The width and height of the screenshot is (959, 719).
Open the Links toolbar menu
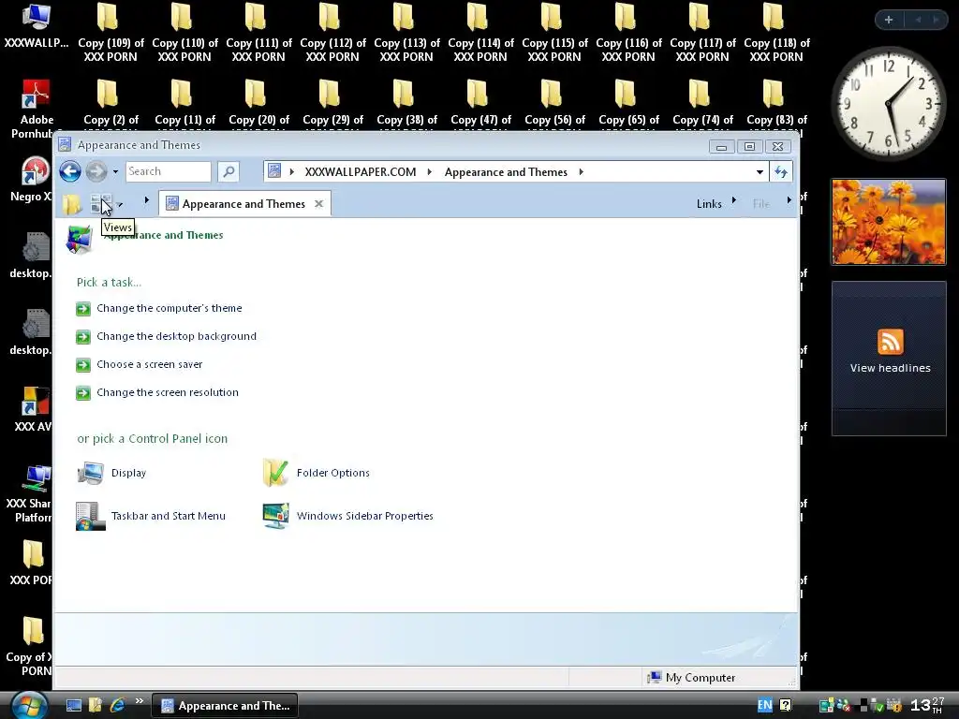coord(709,203)
